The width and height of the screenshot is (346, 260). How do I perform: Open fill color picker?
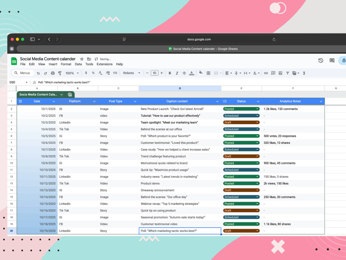pos(201,73)
